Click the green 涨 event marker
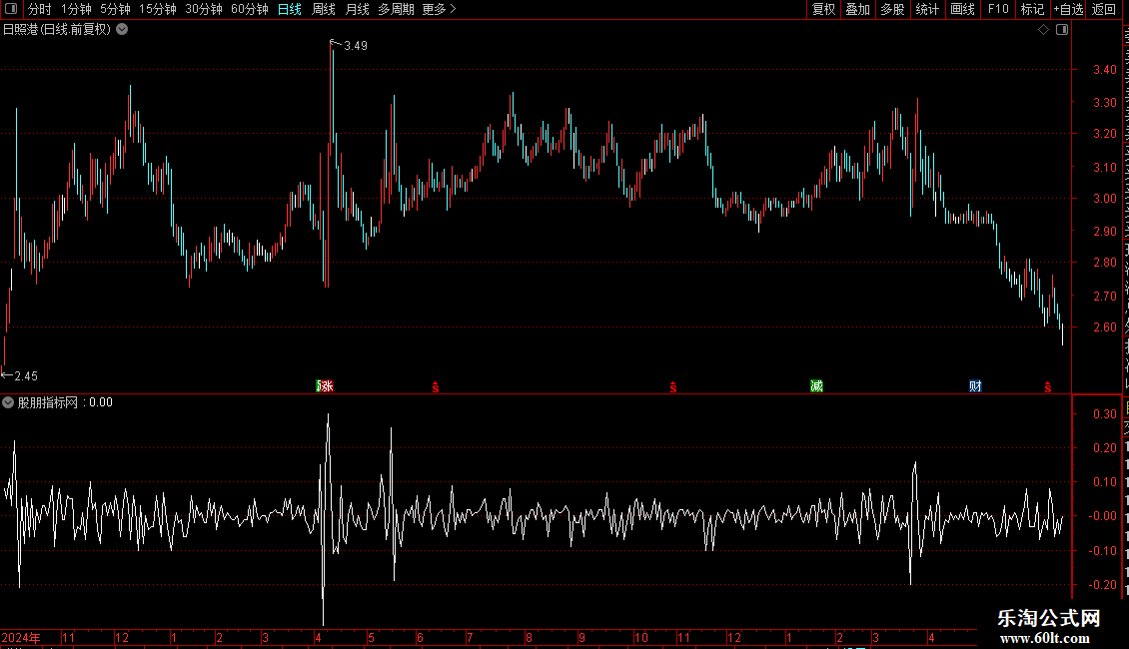The image size is (1129, 649). 325,386
